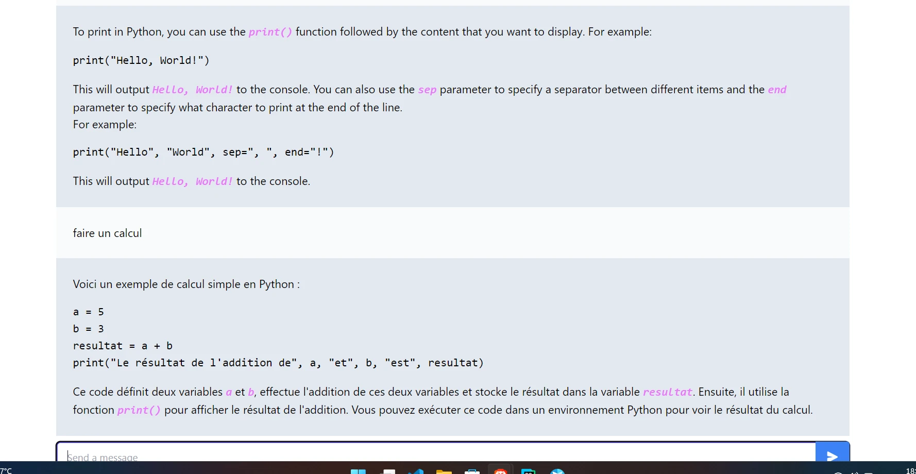Click the pink inline "resultat" code term
The height and width of the screenshot is (474, 916).
(x=667, y=392)
